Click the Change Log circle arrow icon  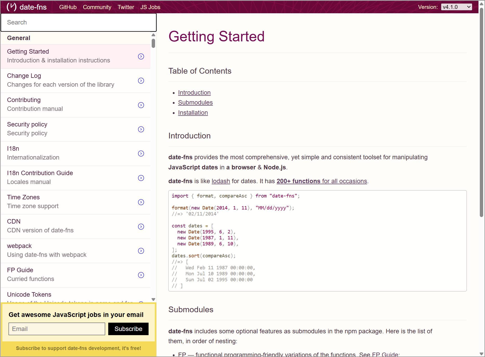[x=141, y=81]
